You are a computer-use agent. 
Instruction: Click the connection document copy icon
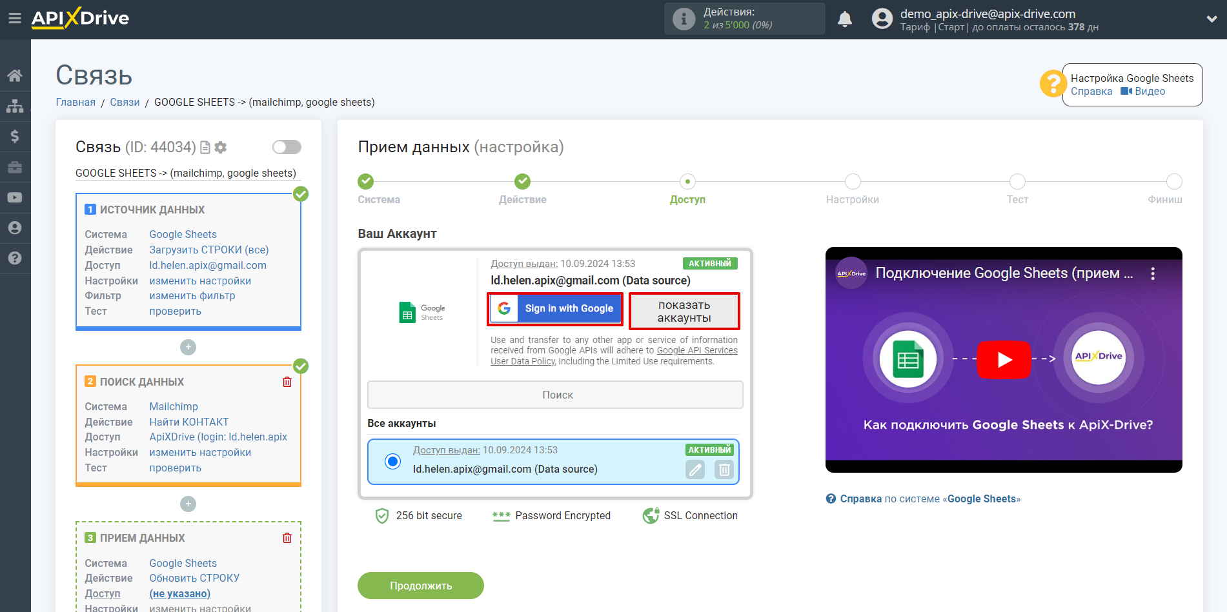tap(205, 148)
